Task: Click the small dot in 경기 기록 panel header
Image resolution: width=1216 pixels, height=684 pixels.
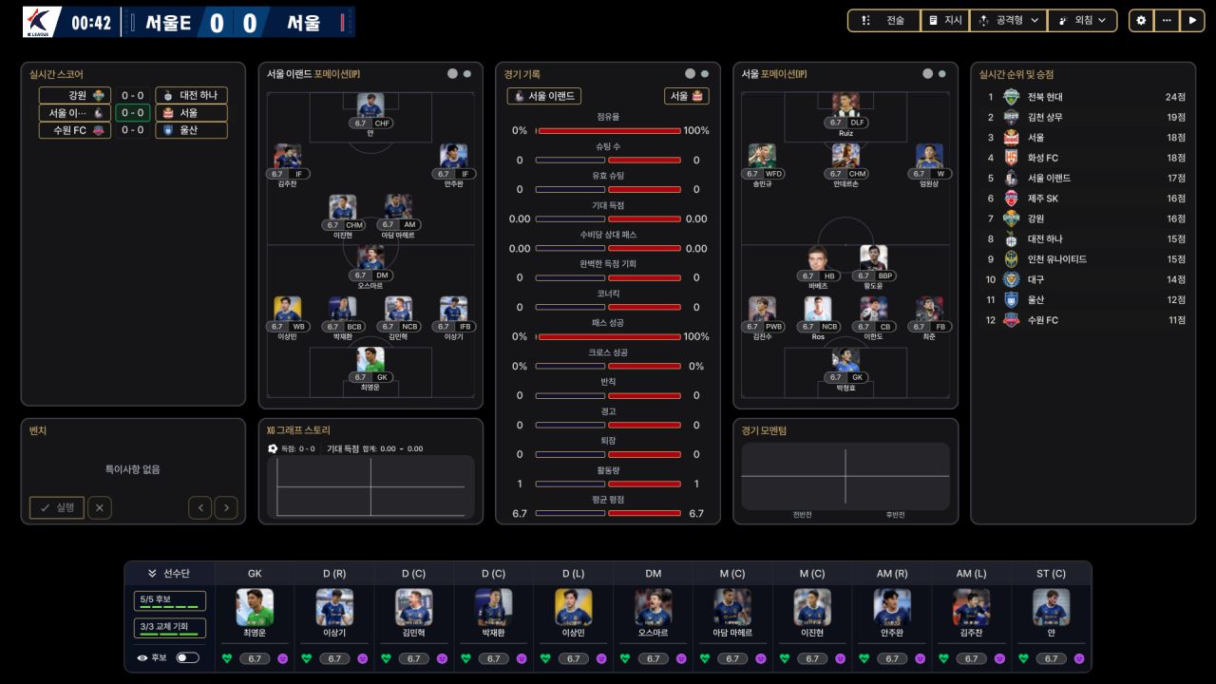Action: 705,74
